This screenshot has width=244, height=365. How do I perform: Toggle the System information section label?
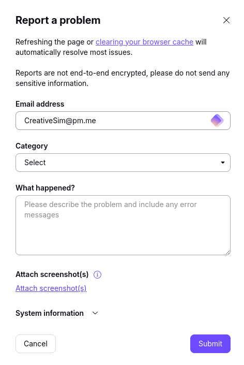point(50,313)
